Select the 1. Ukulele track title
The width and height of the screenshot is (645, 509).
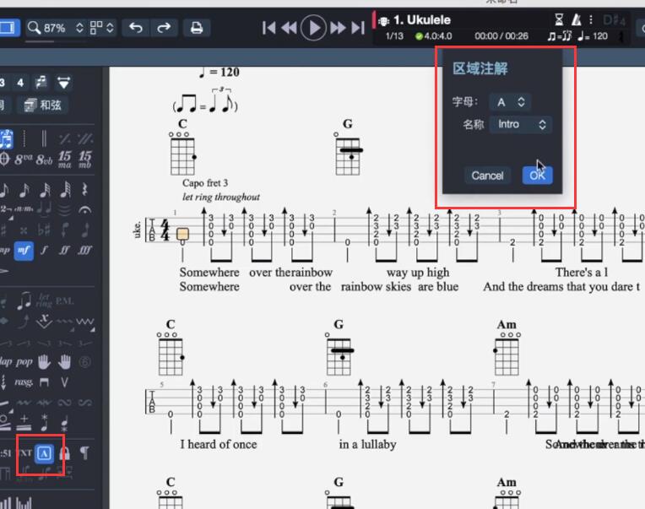click(x=421, y=19)
